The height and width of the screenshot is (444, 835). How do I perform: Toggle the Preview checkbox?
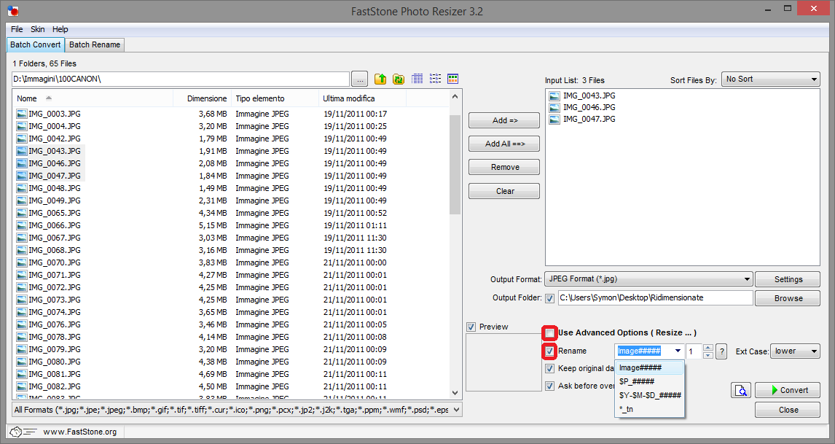pos(471,327)
